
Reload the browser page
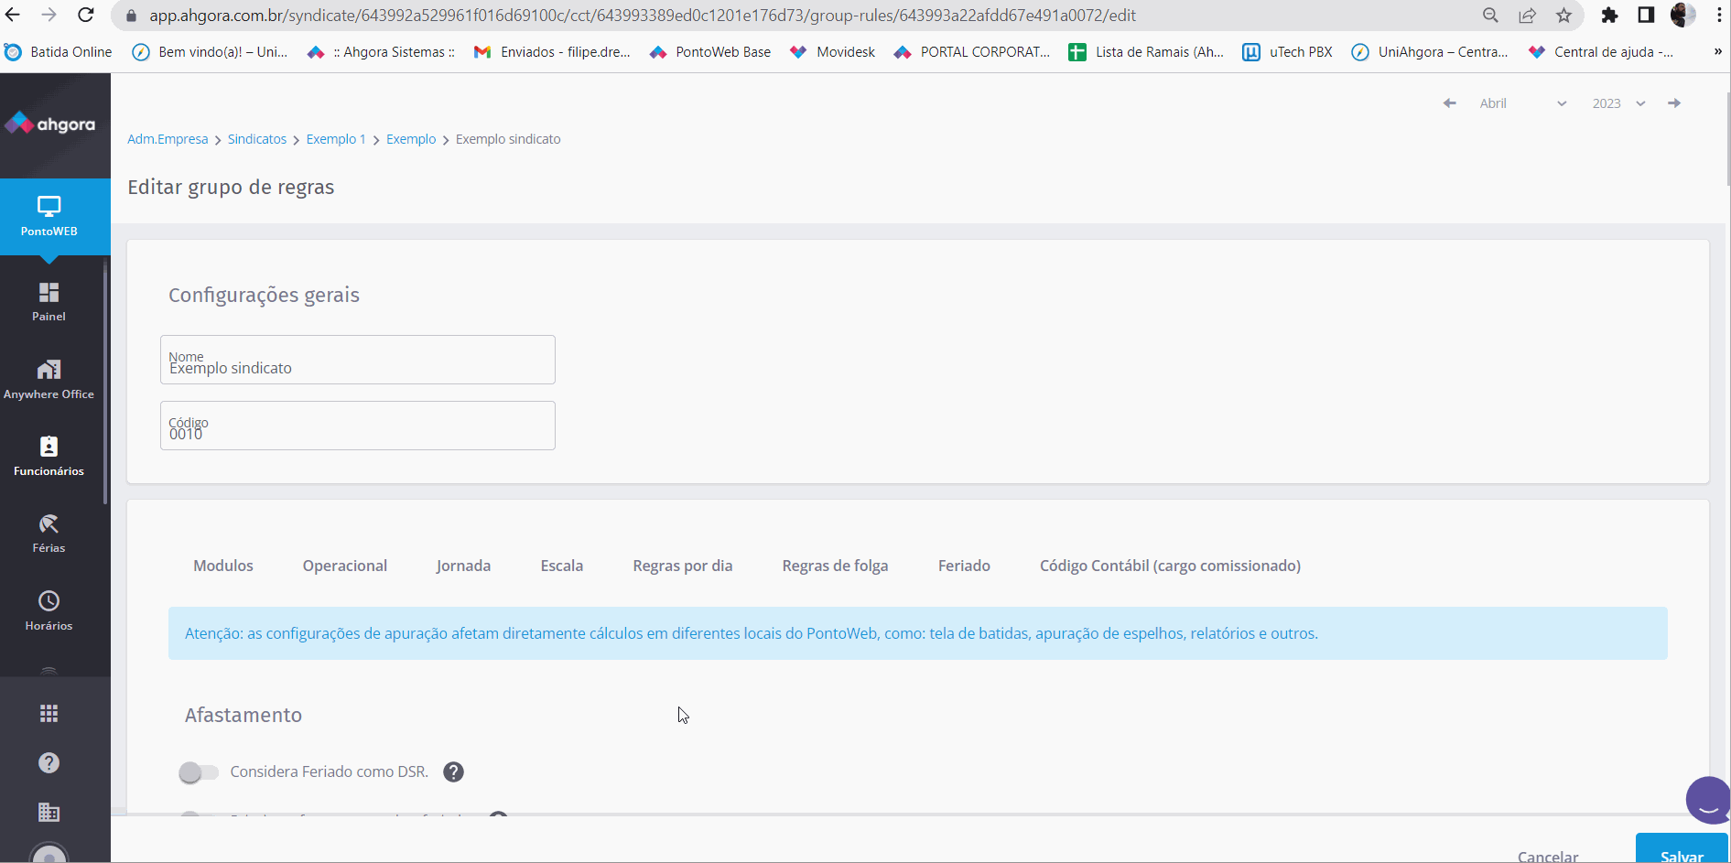point(86,15)
